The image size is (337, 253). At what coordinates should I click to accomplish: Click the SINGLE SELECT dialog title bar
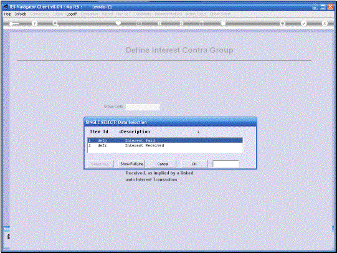(170, 122)
